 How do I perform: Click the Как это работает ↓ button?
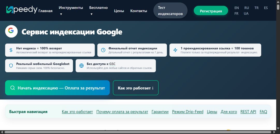[136, 88]
